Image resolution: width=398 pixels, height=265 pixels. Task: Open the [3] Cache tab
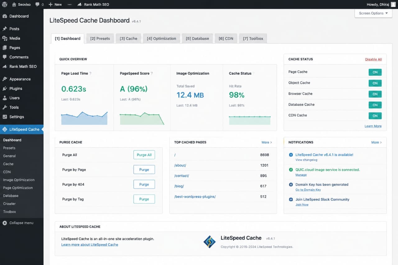pos(128,39)
